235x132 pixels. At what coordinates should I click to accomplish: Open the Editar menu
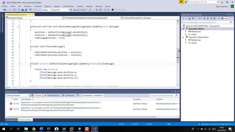[x=13, y=6]
